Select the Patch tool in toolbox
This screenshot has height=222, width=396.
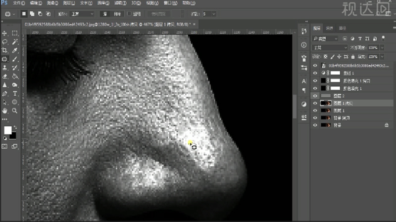(x=4, y=59)
